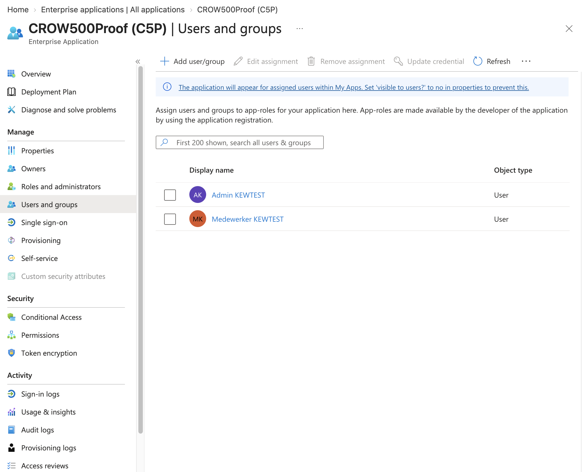Open the Admin KEWTEST user link

point(238,195)
